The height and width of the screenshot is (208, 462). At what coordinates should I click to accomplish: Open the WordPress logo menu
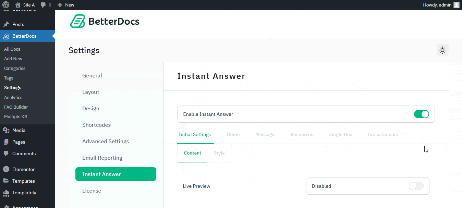6,5
